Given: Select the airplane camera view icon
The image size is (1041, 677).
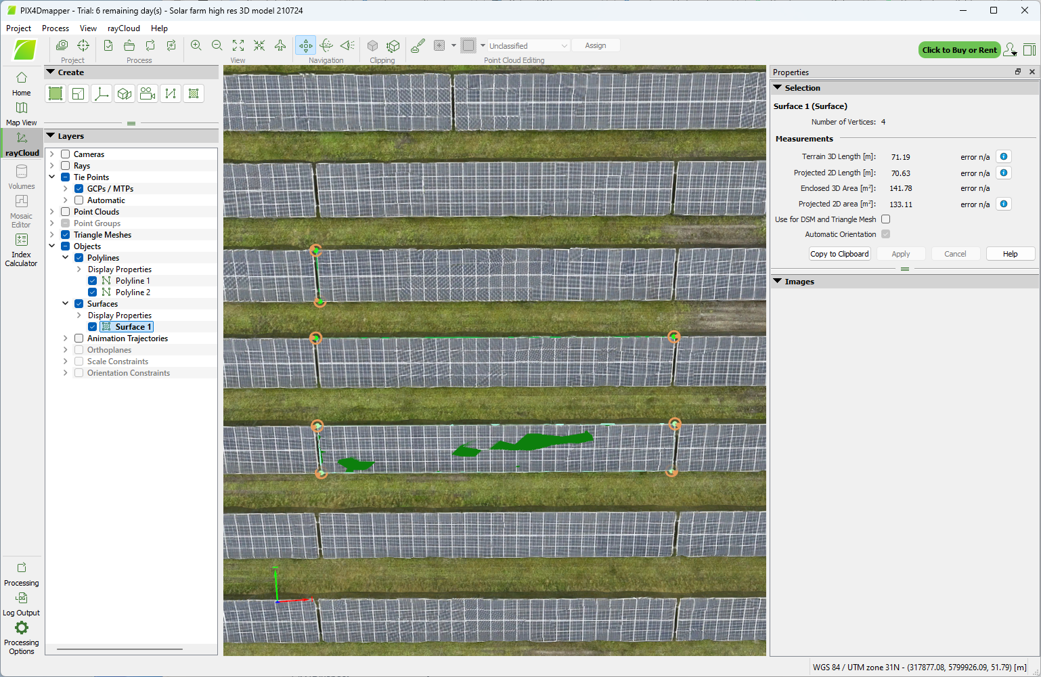Looking at the screenshot, I should [280, 45].
